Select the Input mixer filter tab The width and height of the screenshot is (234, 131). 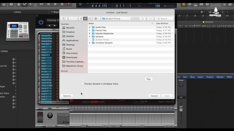(x=200, y=77)
